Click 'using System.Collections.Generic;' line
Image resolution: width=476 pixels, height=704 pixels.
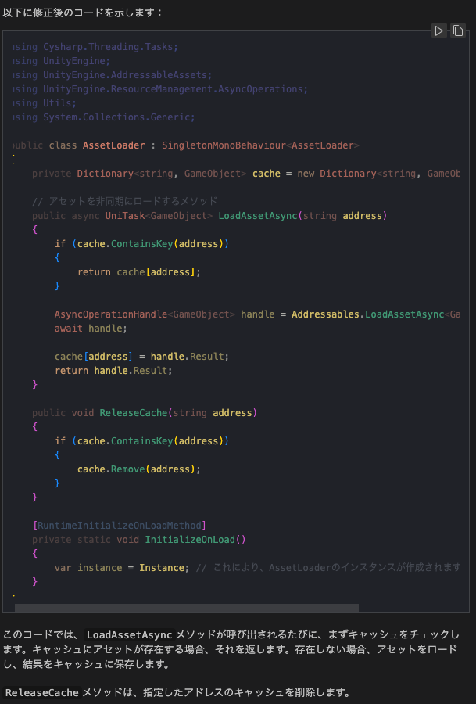(x=104, y=117)
